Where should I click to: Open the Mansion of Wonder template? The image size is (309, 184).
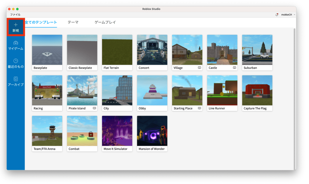point(152,131)
